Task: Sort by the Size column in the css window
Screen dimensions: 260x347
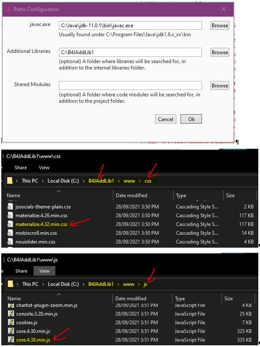Action: point(230,195)
